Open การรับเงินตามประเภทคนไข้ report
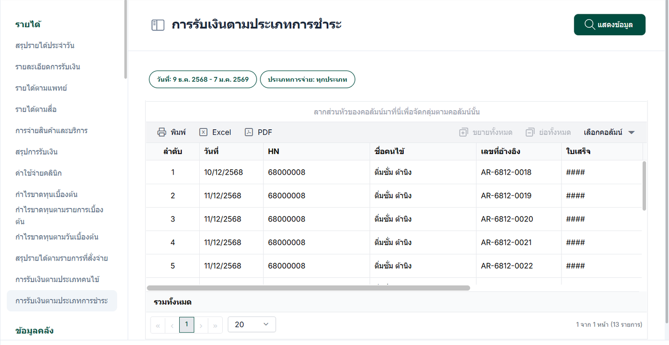Image resolution: width=669 pixels, height=345 pixels. click(x=57, y=279)
